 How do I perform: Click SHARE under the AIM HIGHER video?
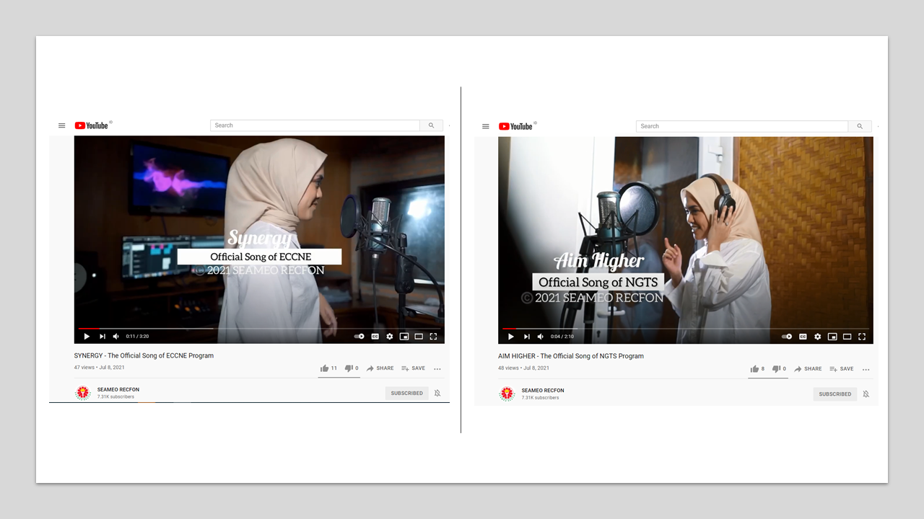(808, 369)
